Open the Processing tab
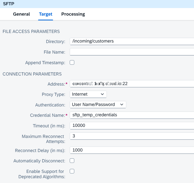 [73, 14]
